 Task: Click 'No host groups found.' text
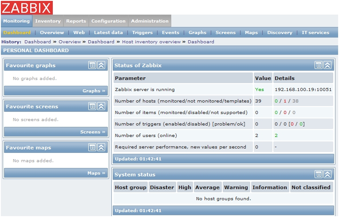pos(223,198)
